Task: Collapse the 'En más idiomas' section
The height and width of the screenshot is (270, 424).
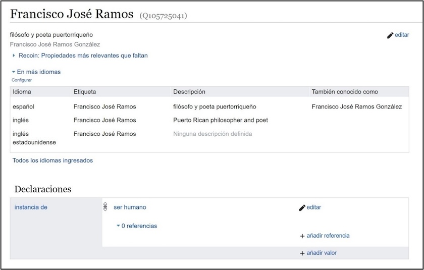Action: coord(14,72)
